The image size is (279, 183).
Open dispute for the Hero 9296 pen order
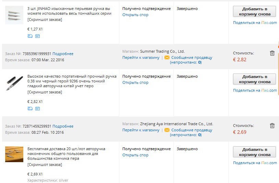click(x=135, y=82)
